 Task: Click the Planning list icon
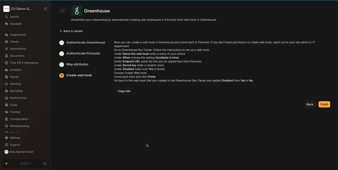point(6,84)
